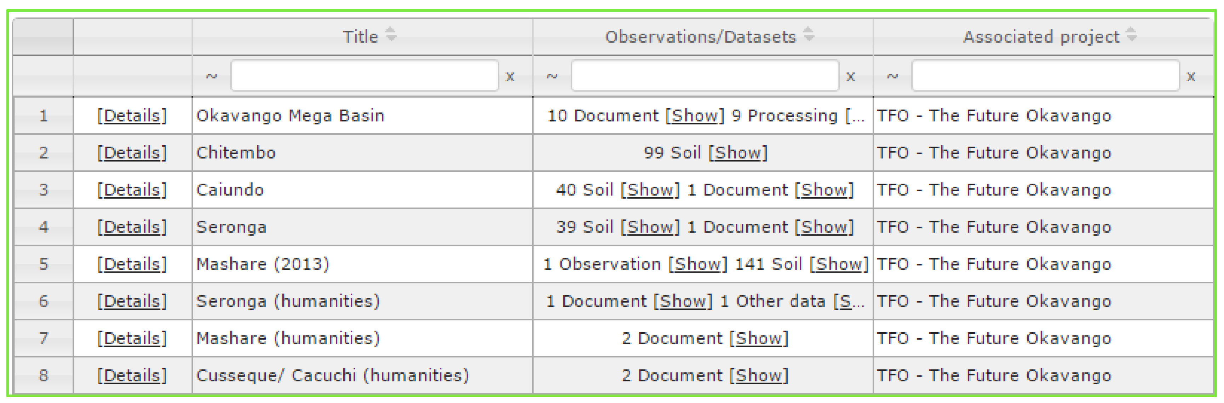Click the Associated project column header
1224x403 pixels.
point(1044,36)
